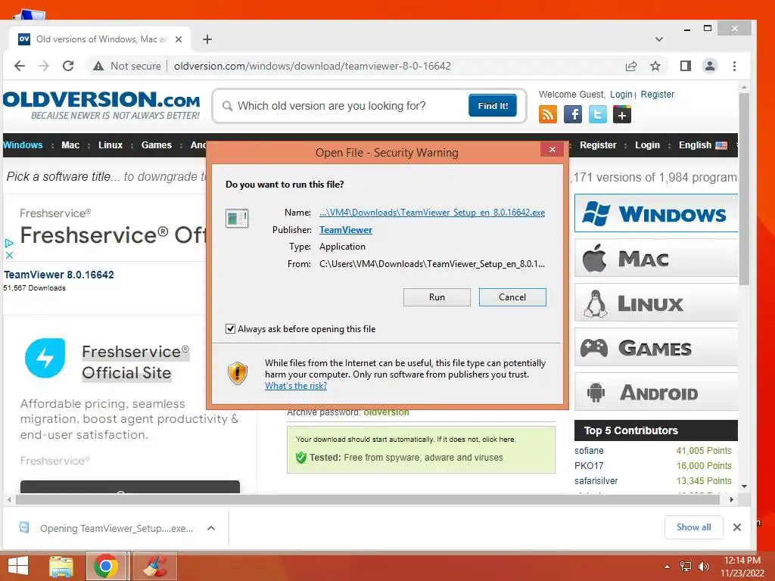775x581 pixels.
Task: Click the Not secure warning icon
Action: 98,67
